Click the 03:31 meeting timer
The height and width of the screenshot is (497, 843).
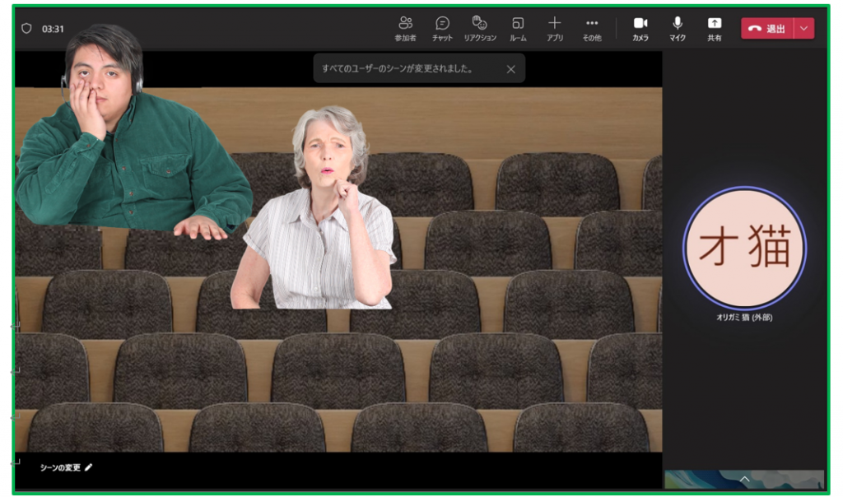point(54,29)
